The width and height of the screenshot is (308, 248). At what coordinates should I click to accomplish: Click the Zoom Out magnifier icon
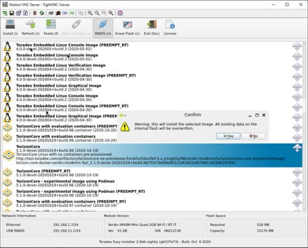tap(97, 13)
